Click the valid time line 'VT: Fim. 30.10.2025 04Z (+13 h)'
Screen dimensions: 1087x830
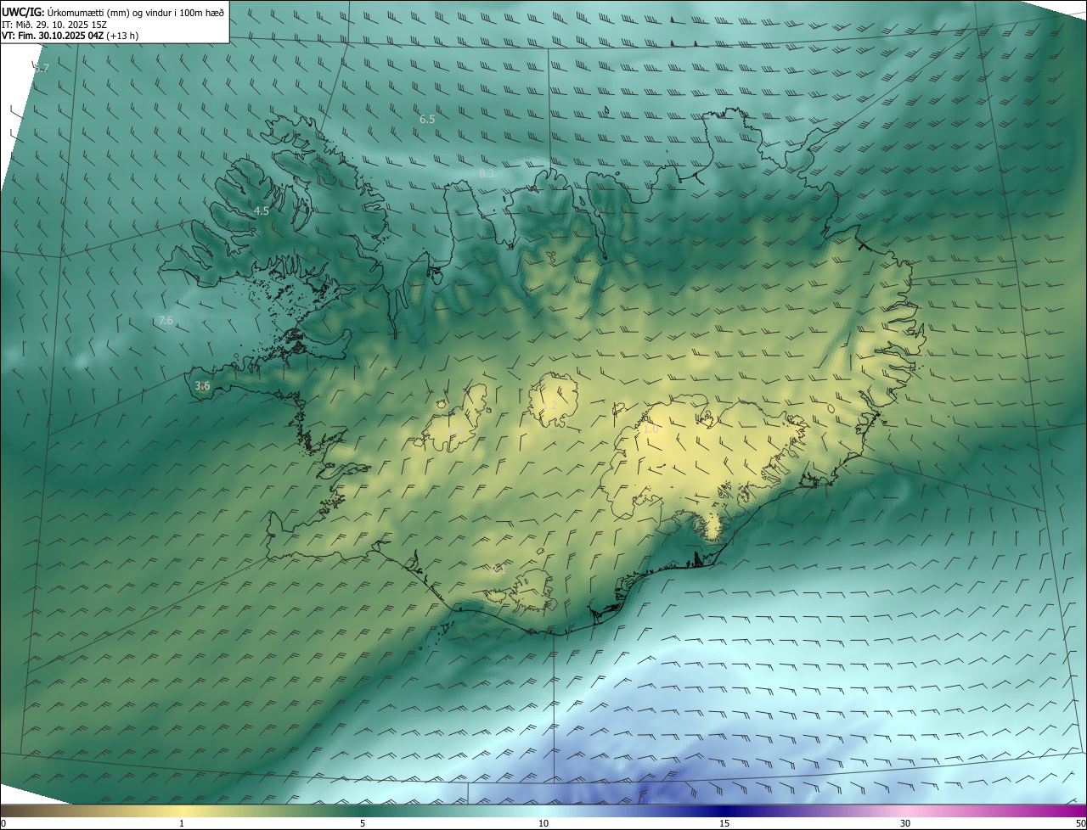[x=70, y=36]
